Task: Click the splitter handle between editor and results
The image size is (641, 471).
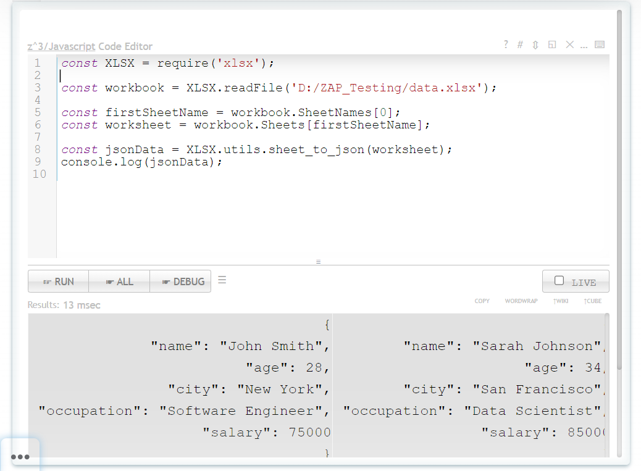Action: (318, 262)
